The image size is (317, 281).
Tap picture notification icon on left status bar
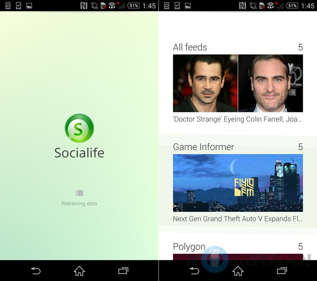pos(29,6)
